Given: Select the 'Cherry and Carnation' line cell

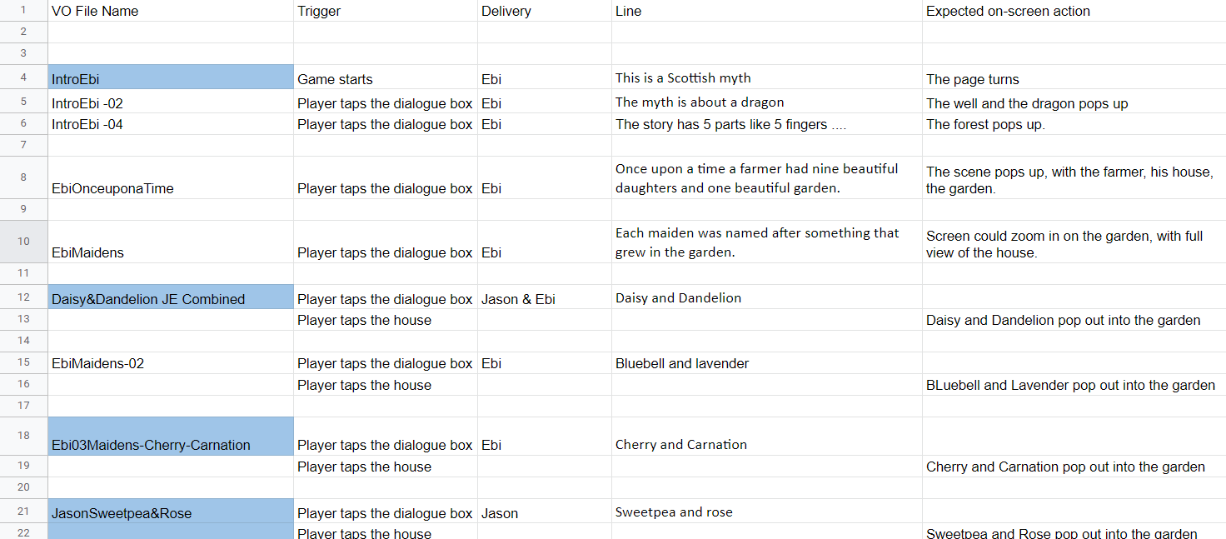Looking at the screenshot, I should pos(767,437).
